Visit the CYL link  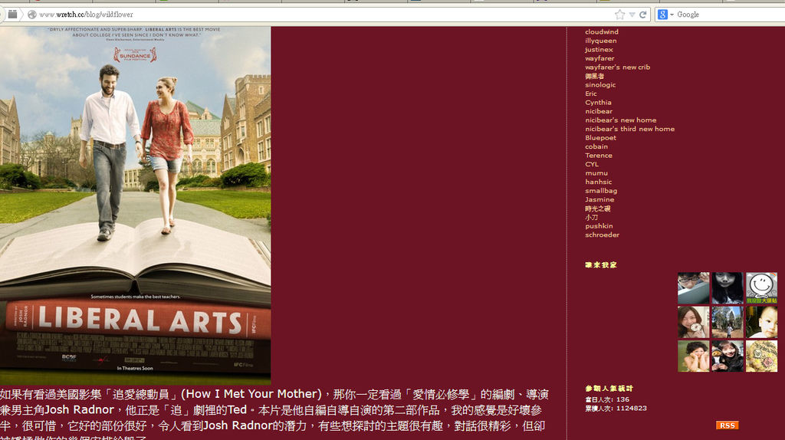point(591,164)
